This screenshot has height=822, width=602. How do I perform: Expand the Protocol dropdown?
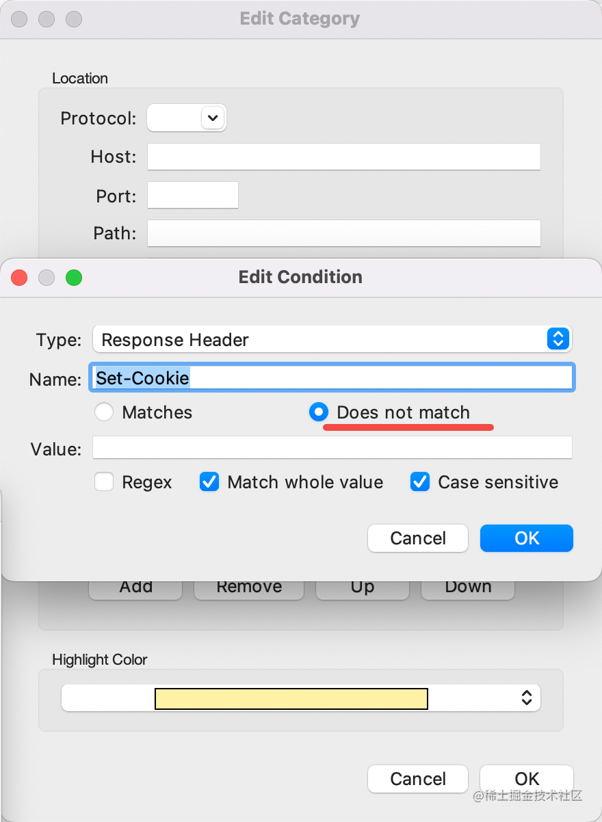(187, 118)
